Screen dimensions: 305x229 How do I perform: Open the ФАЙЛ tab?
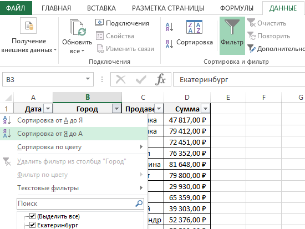(x=16, y=8)
